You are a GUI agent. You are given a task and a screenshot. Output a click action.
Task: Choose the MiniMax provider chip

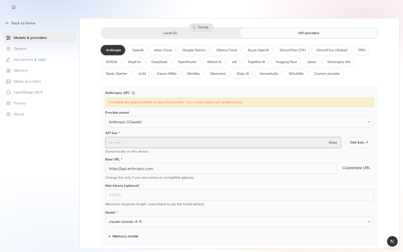coord(193,74)
